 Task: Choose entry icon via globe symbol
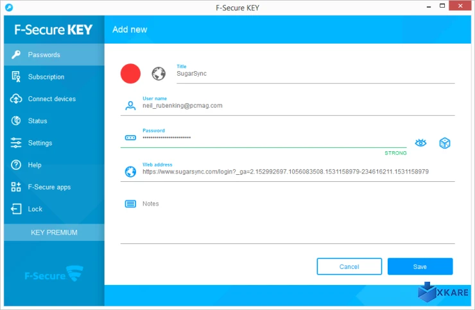click(159, 74)
